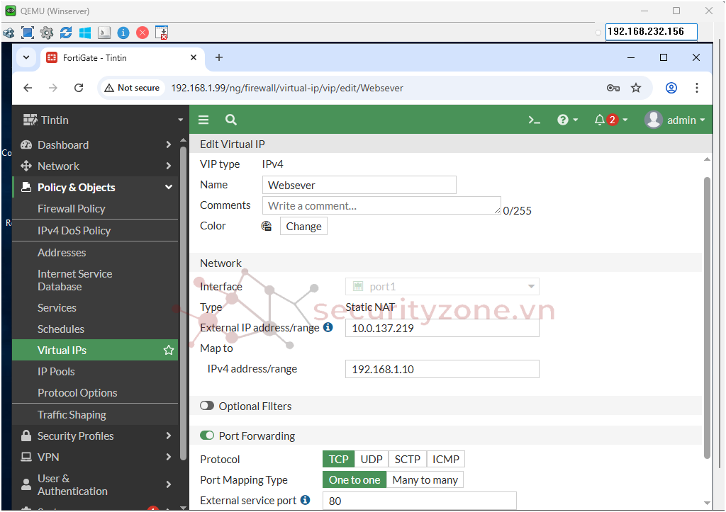Click the notifications bell icon
The width and height of the screenshot is (726, 512).
click(x=600, y=120)
